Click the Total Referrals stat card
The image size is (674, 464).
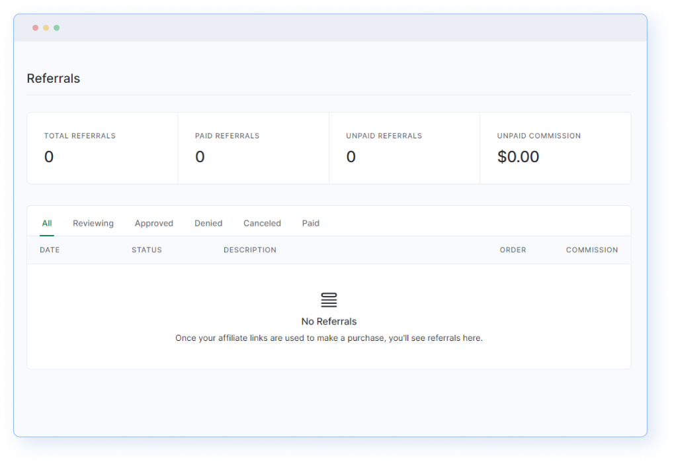[x=103, y=148]
